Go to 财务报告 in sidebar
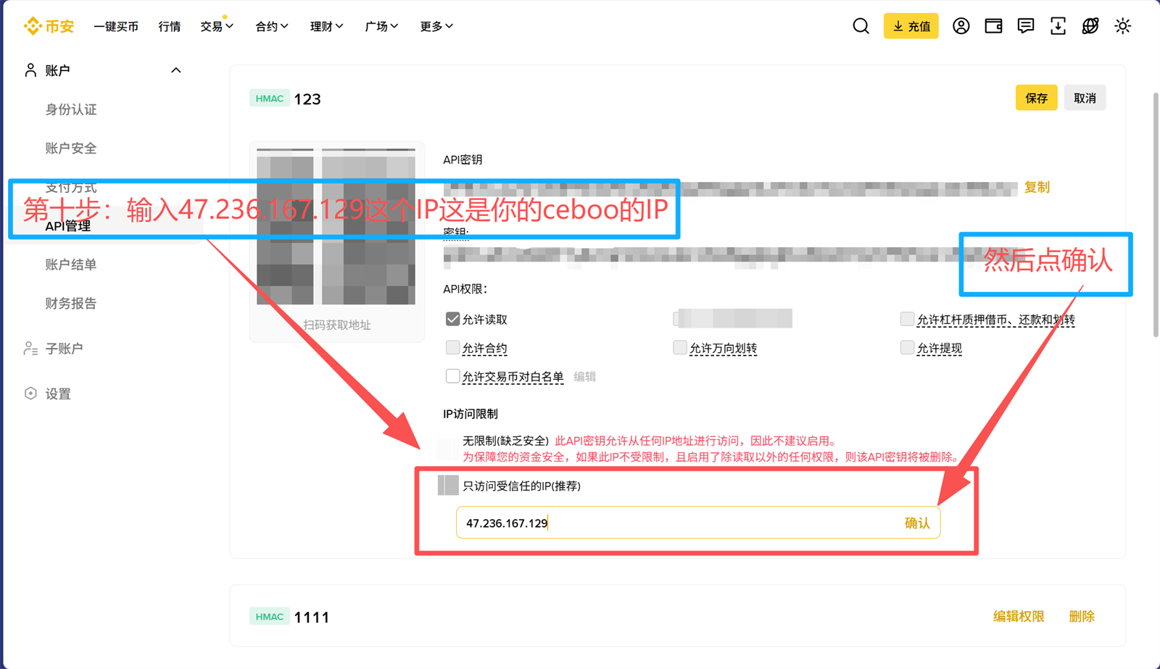This screenshot has width=1160, height=669. 71,303
